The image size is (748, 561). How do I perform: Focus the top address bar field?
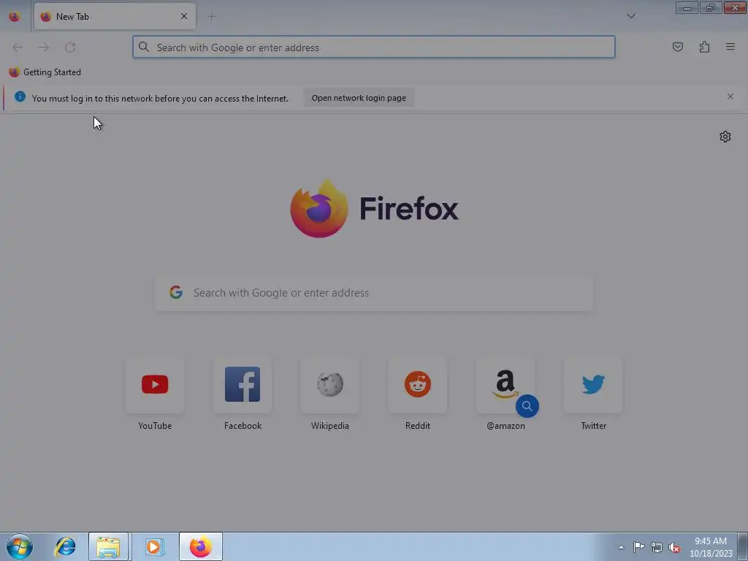pos(374,47)
